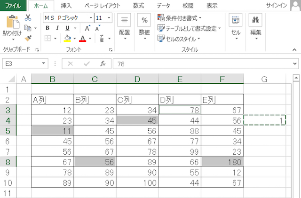Click 条件付き書式 button
The image size is (301, 198).
click(x=180, y=18)
